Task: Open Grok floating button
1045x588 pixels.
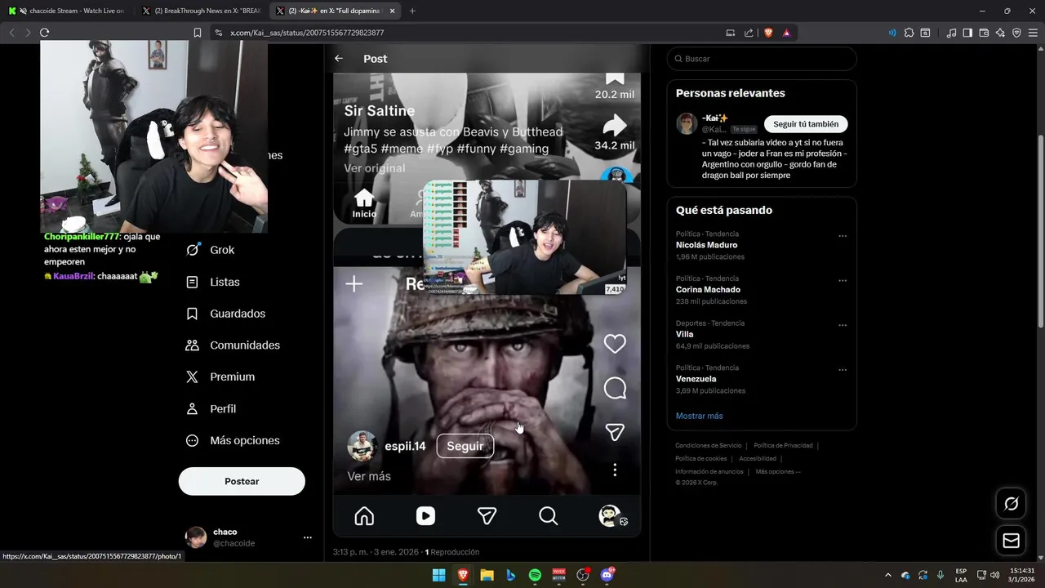Action: [x=1011, y=504]
